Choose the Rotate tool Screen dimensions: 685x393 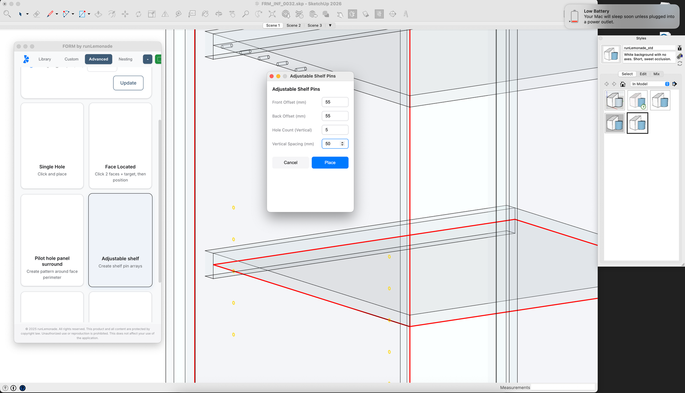(x=138, y=14)
